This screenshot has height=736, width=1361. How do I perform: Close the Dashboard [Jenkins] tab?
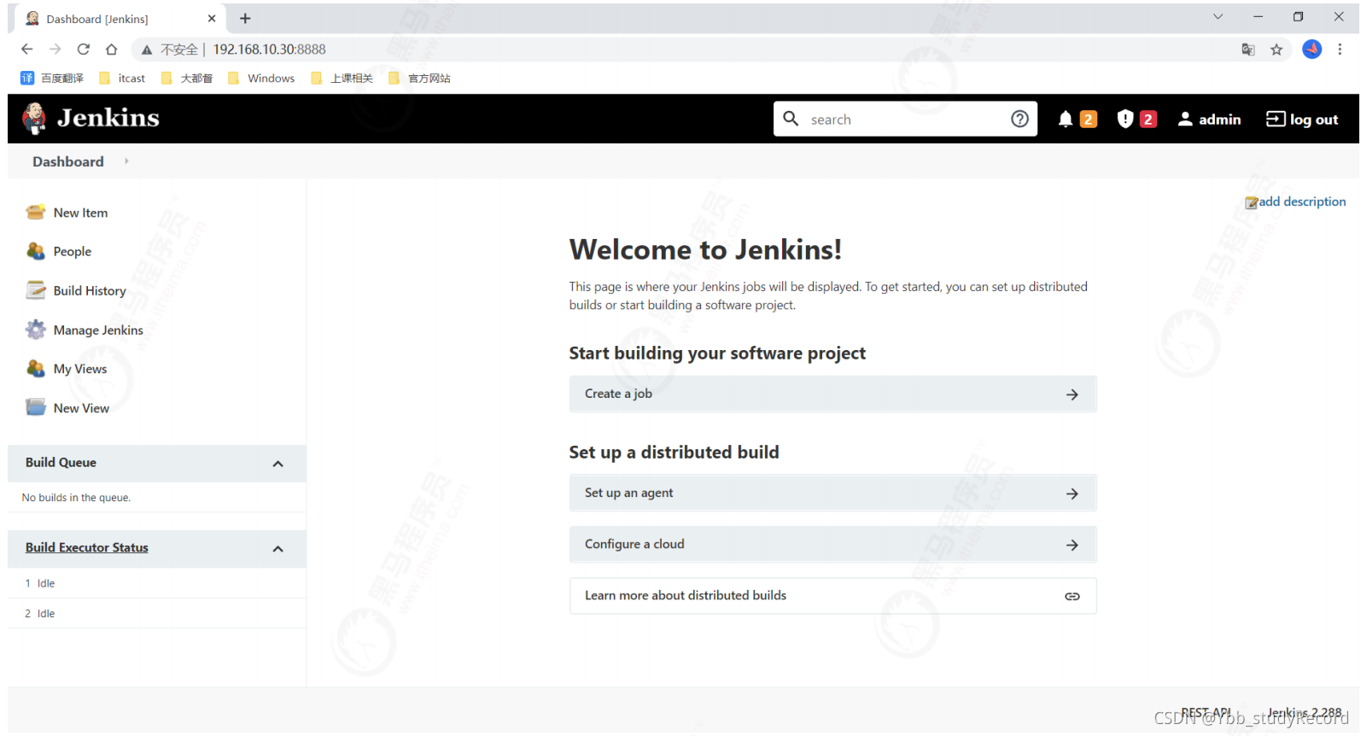(212, 18)
